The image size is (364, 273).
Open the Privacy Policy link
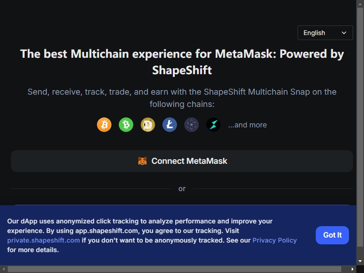pyautogui.click(x=274, y=240)
